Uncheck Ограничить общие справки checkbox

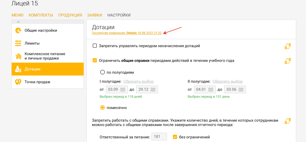(95, 60)
